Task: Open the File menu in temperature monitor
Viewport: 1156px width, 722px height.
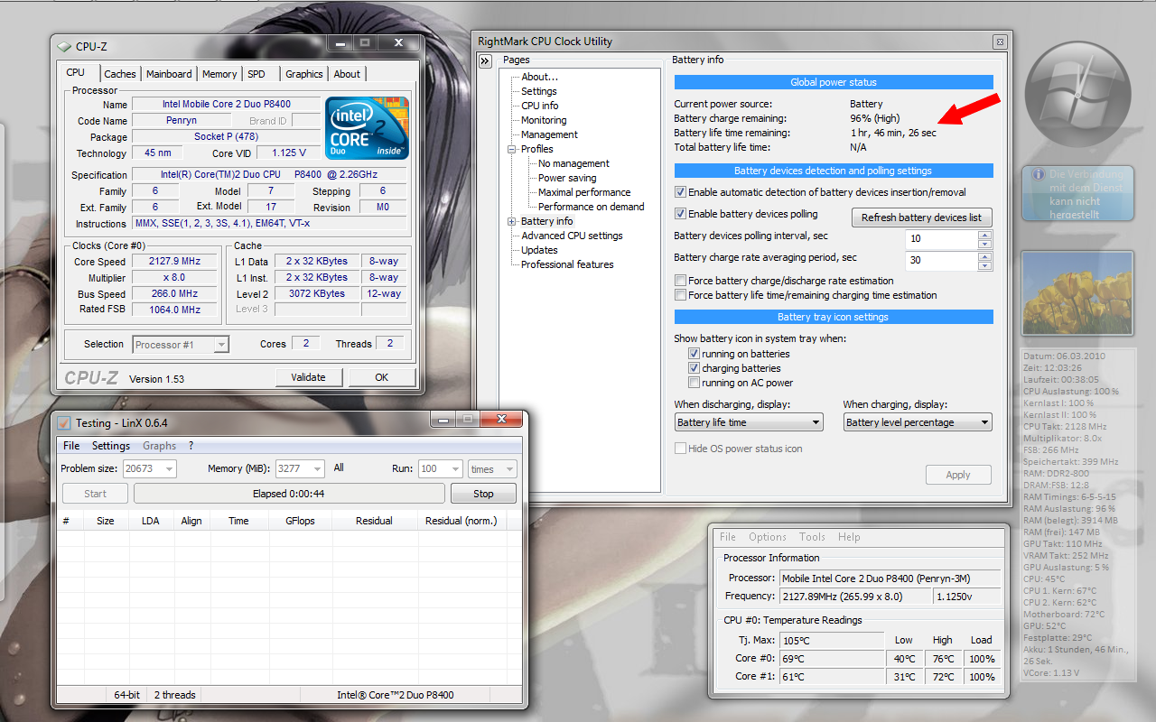Action: click(x=728, y=537)
